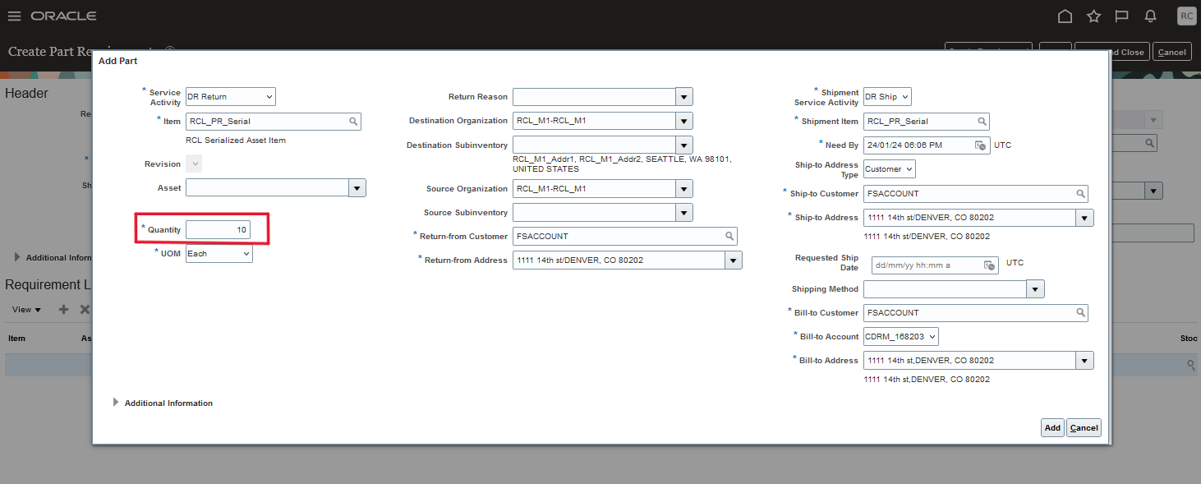
Task: Open Destination Organization dropdown arrow
Action: (x=684, y=121)
